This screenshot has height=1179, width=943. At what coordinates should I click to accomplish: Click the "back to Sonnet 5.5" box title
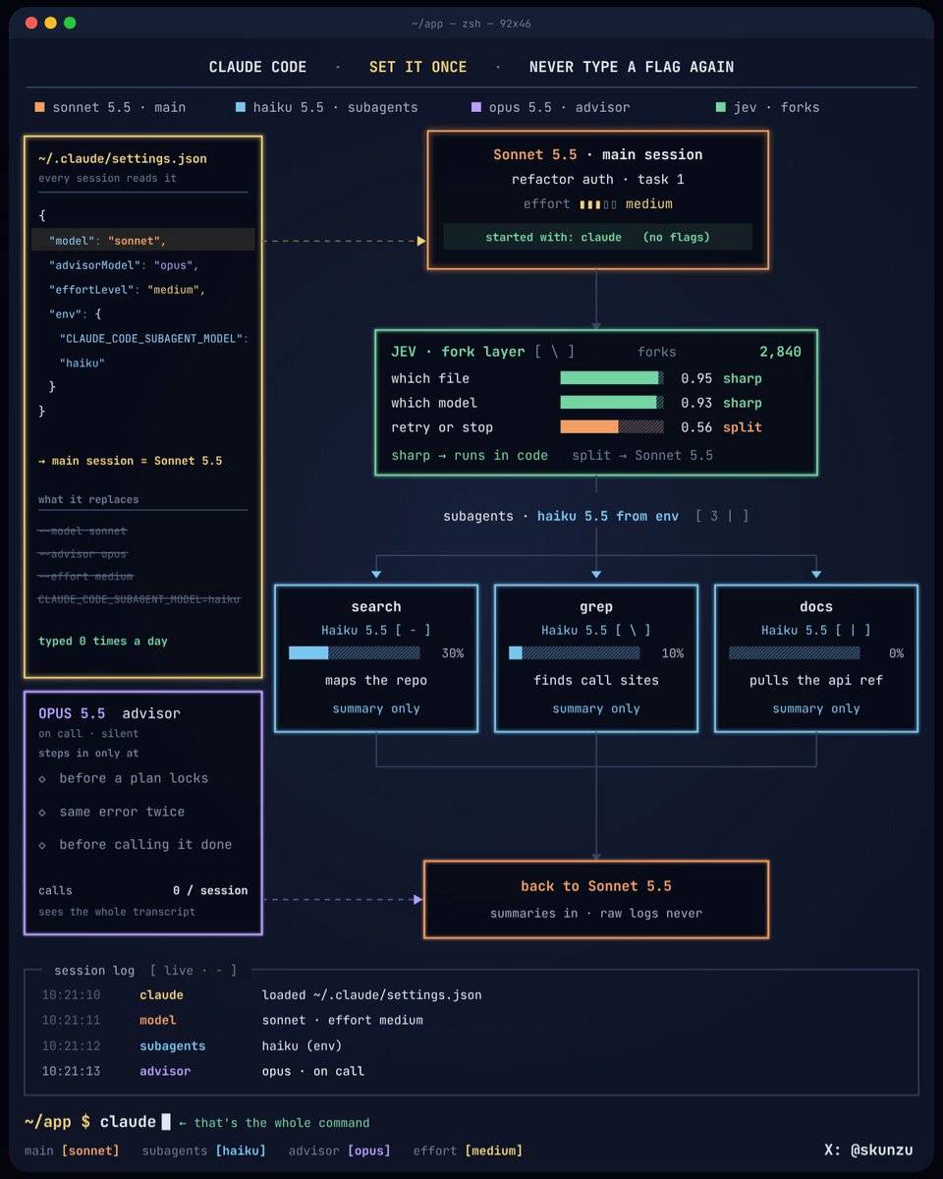tap(596, 886)
